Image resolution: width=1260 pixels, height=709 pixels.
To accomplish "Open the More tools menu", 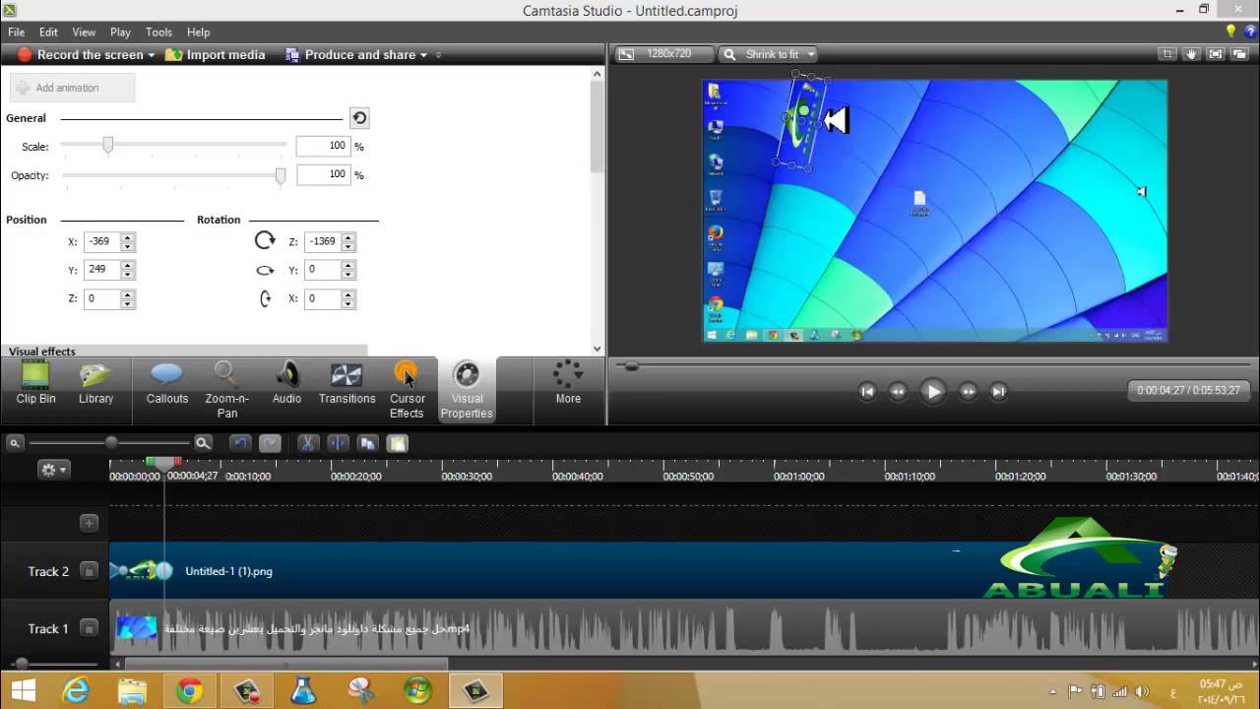I will (568, 383).
